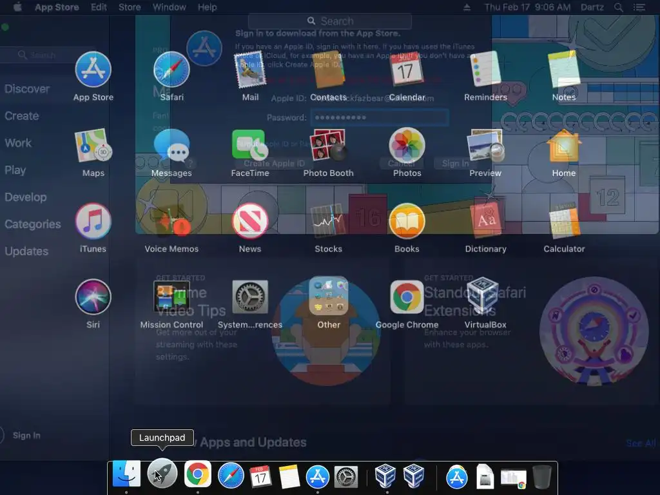Launch Calculator from Launchpad
This screenshot has height=495, width=660.
pyautogui.click(x=563, y=221)
